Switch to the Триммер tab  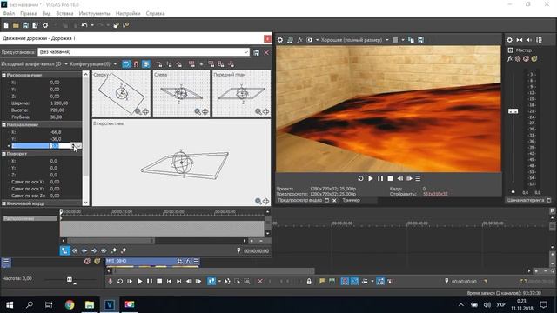coord(352,201)
